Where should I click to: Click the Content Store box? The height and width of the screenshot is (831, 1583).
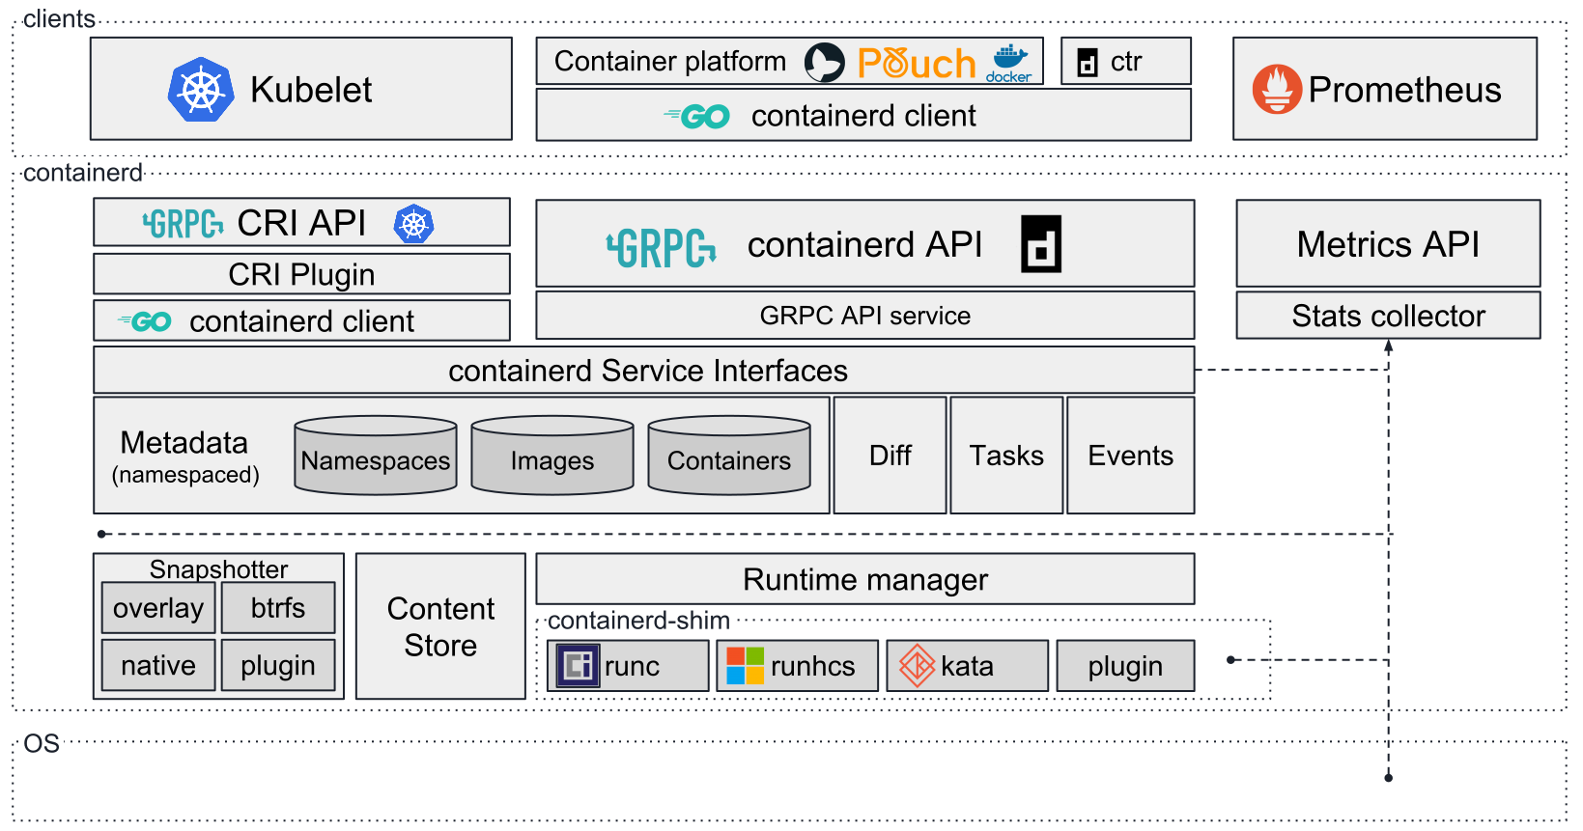pos(440,626)
